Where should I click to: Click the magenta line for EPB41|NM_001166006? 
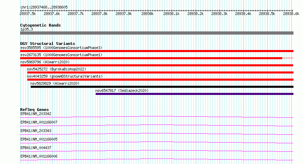point(157,159)
